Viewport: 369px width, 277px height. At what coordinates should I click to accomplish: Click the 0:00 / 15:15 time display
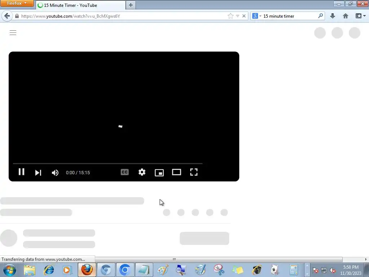78,173
